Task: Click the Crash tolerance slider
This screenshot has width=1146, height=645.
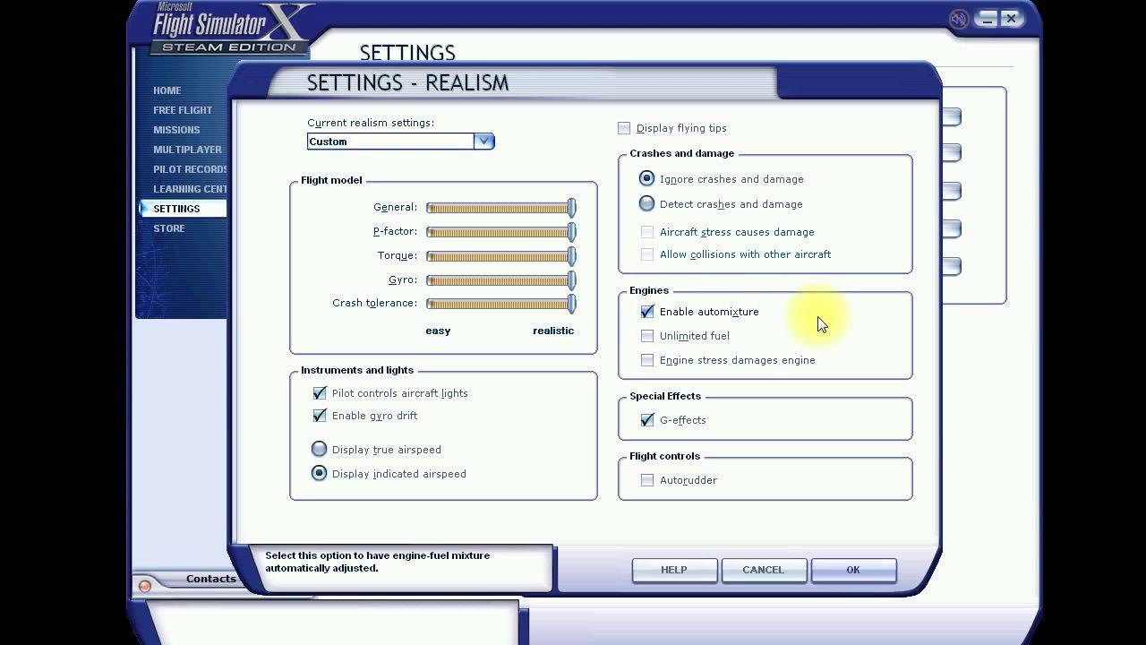Action: [501, 304]
